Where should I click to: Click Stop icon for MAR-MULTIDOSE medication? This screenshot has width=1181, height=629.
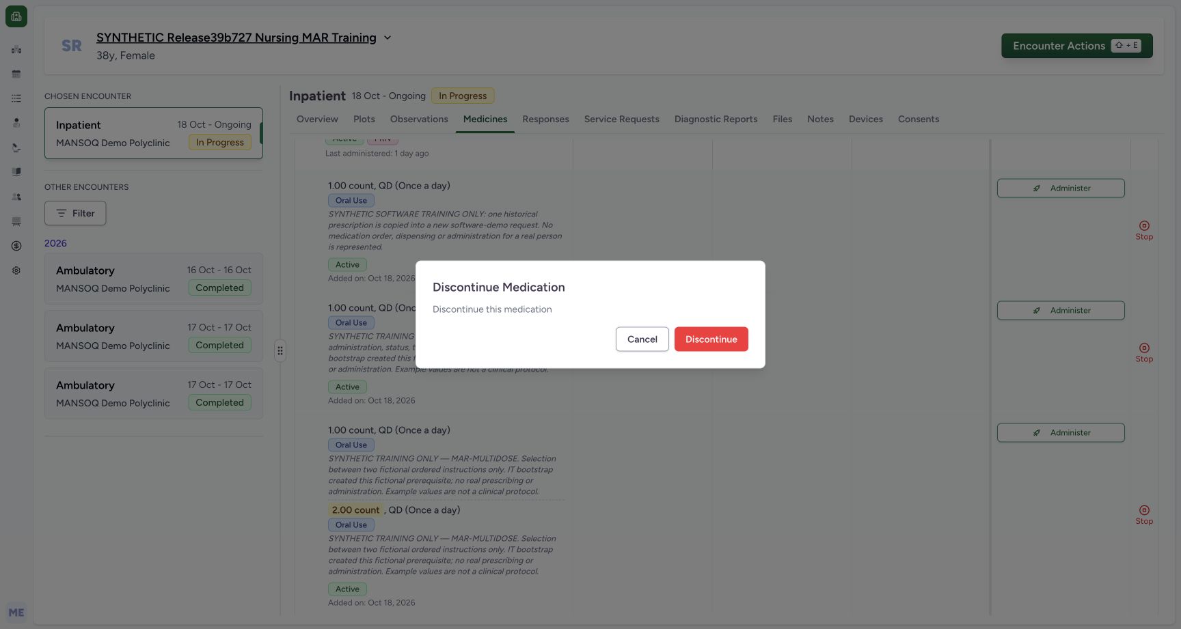(x=1144, y=515)
